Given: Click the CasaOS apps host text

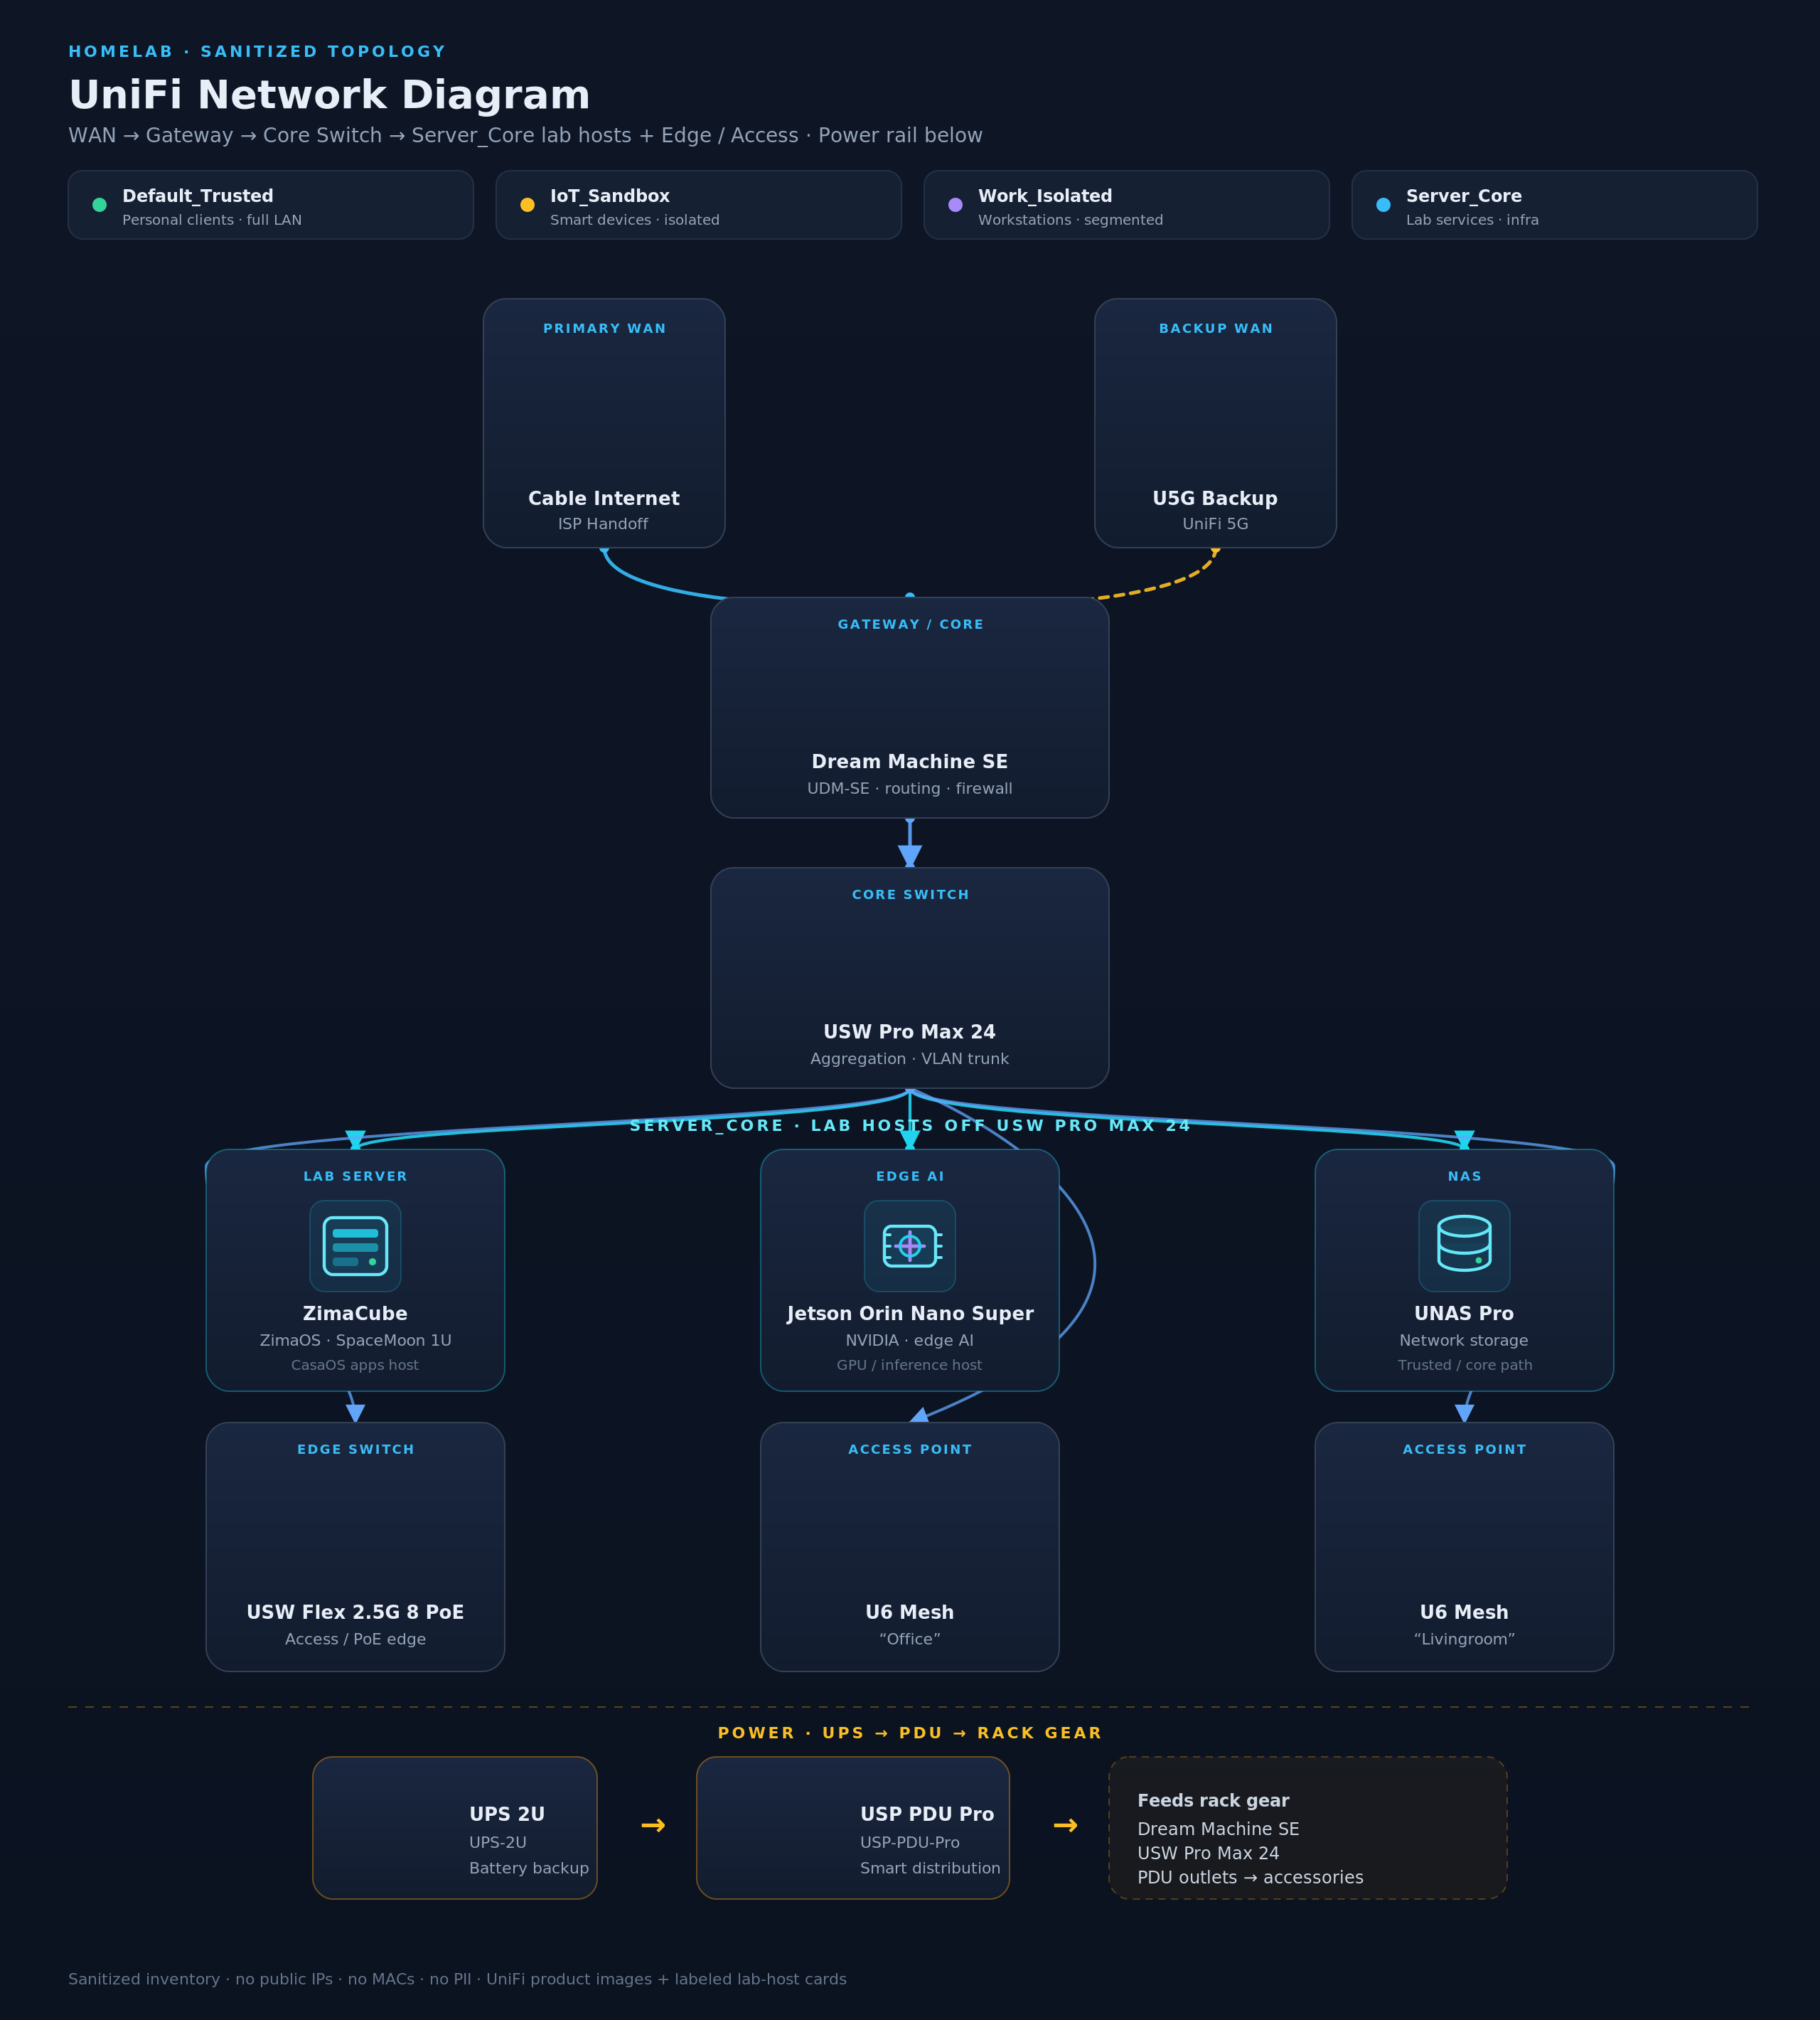Looking at the screenshot, I should click(x=355, y=1365).
